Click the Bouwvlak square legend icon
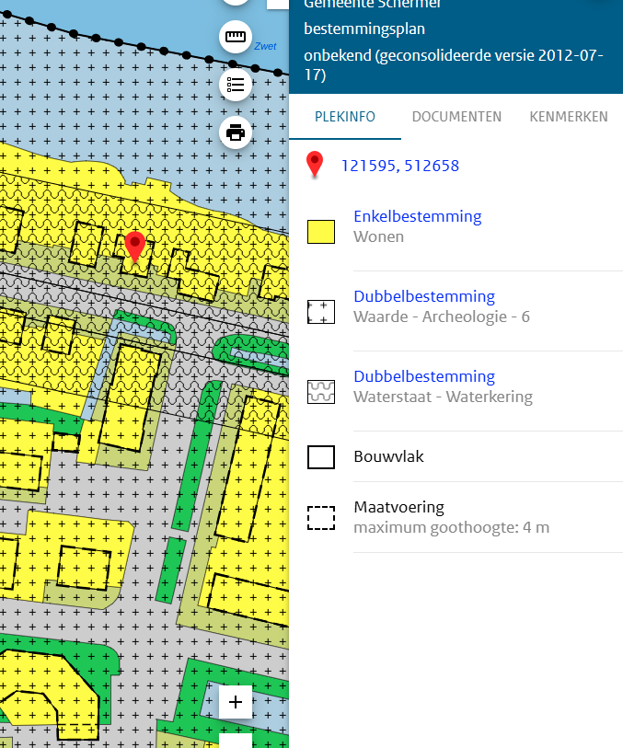Image resolution: width=623 pixels, height=748 pixels. pyautogui.click(x=320, y=456)
